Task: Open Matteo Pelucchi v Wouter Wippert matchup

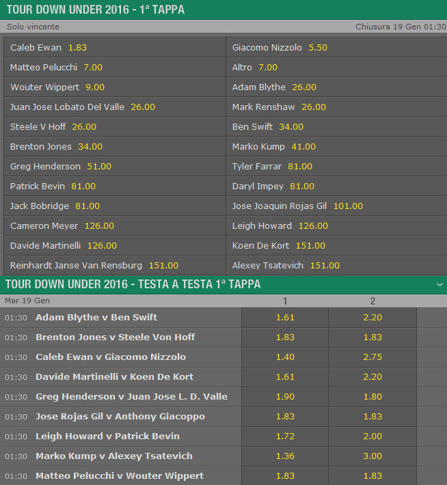Action: coord(120,475)
